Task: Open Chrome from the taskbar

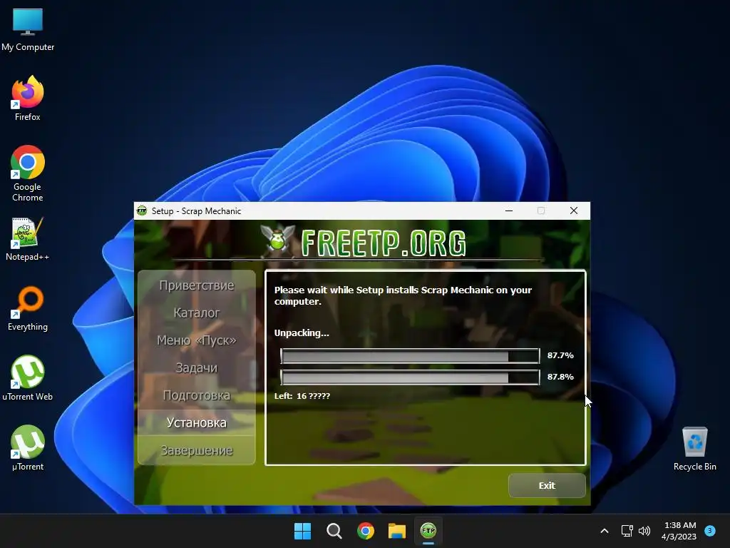Action: pyautogui.click(x=366, y=531)
